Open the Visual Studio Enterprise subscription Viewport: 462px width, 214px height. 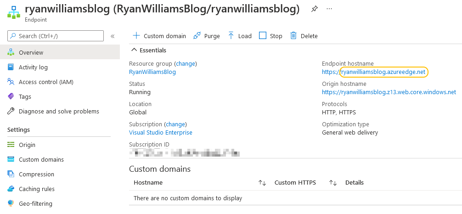pyautogui.click(x=160, y=133)
